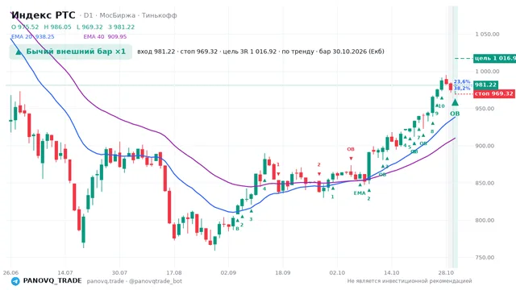The height and width of the screenshot is (290, 516).
Task: Select the red OB signal label
Action: click(351, 149)
